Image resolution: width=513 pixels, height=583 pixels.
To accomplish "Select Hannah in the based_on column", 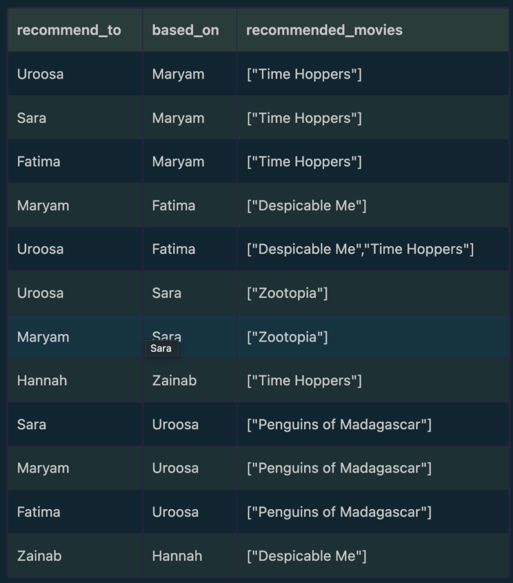I will click(177, 556).
